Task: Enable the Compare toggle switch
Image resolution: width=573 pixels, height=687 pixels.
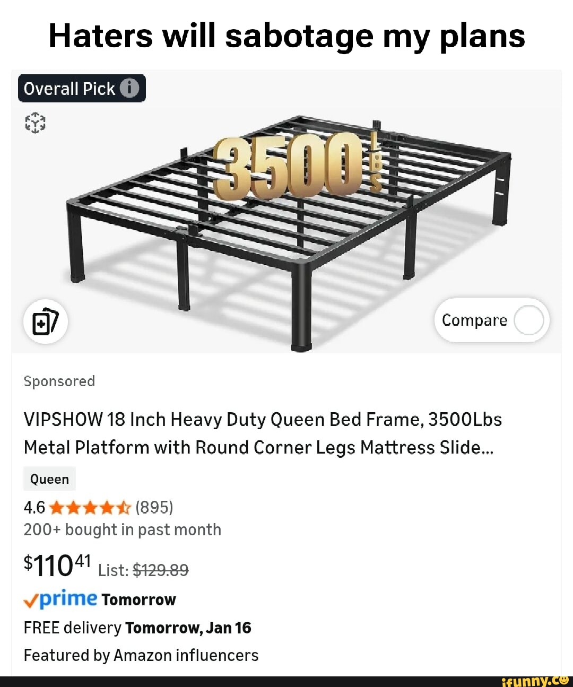Action: [528, 320]
